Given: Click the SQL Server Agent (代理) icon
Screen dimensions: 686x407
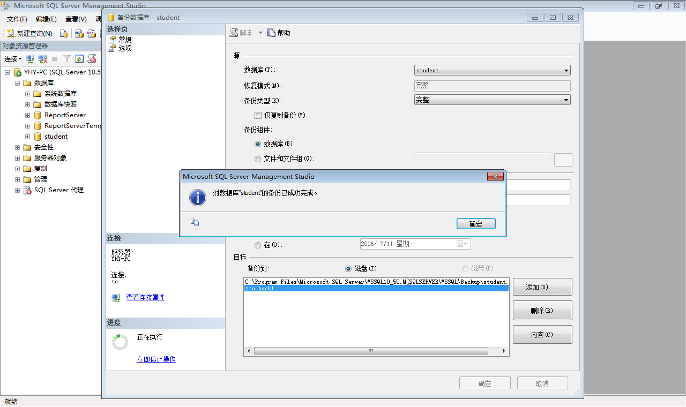Looking at the screenshot, I should [27, 190].
